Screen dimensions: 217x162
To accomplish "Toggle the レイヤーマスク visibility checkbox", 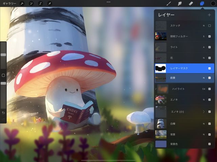I will point(210,68).
